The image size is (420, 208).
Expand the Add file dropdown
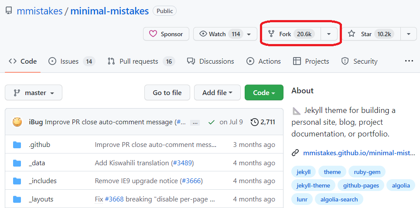[217, 92]
